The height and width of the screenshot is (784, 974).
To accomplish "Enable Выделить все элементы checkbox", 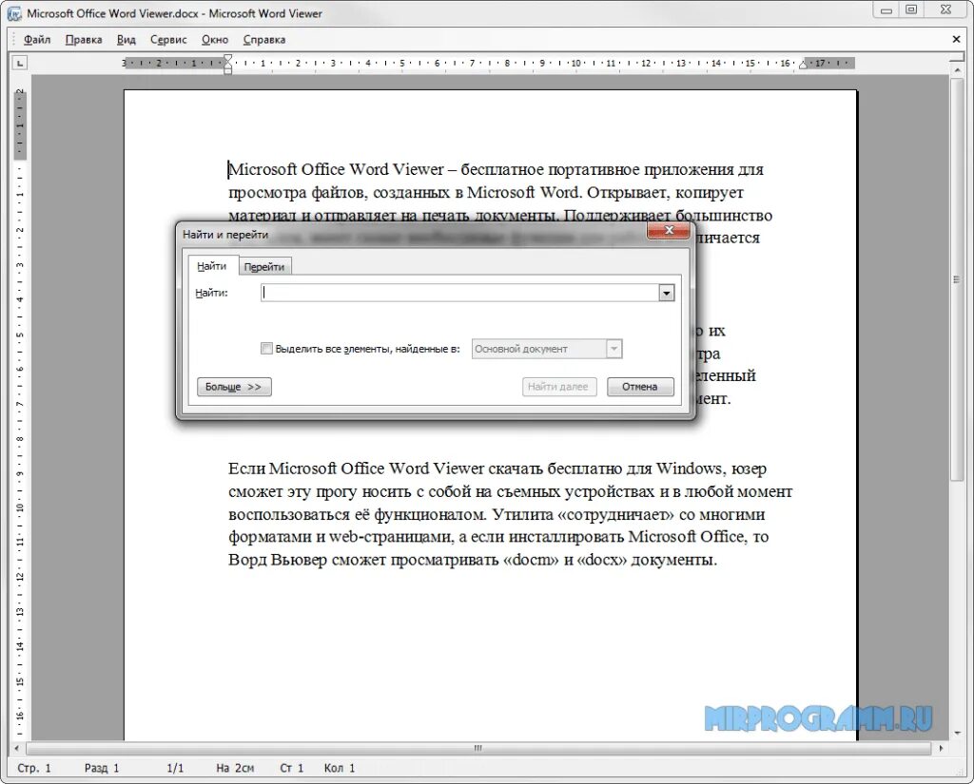I will pyautogui.click(x=266, y=349).
